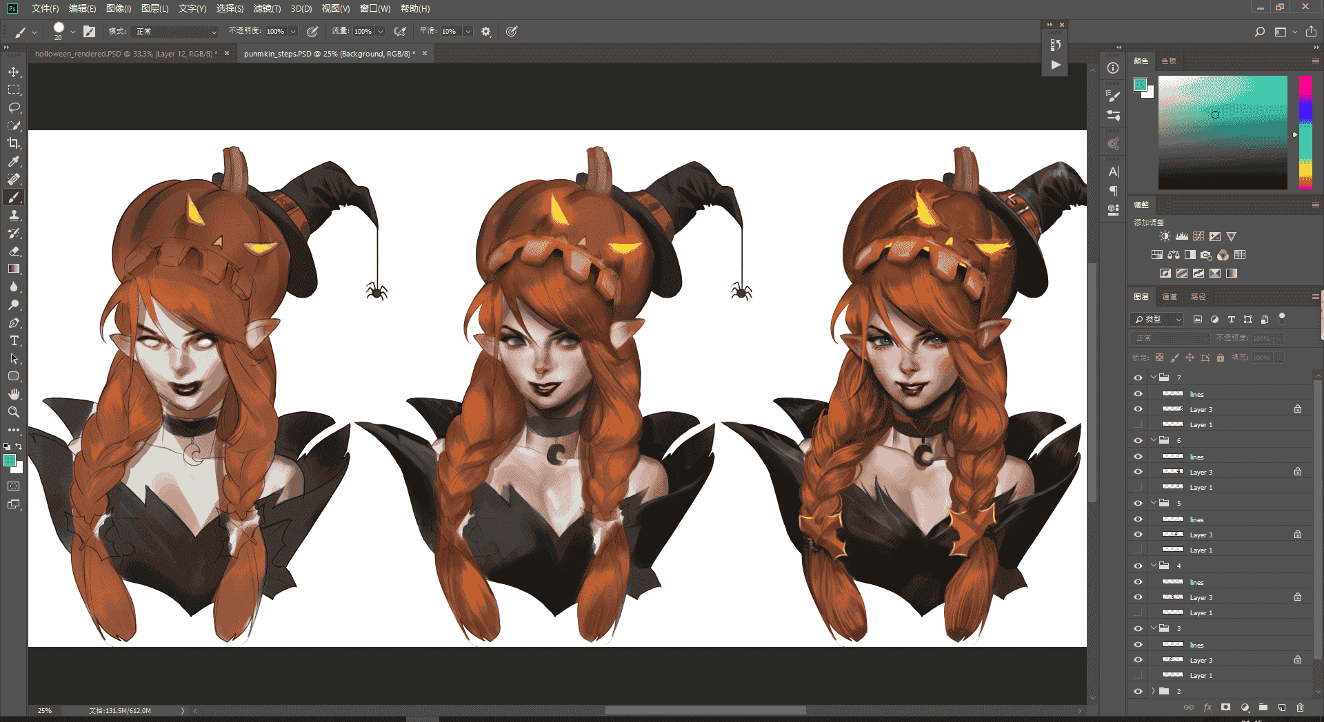Open the opacity percentage dropdown arrow
This screenshot has width=1324, height=722.
pyautogui.click(x=293, y=32)
